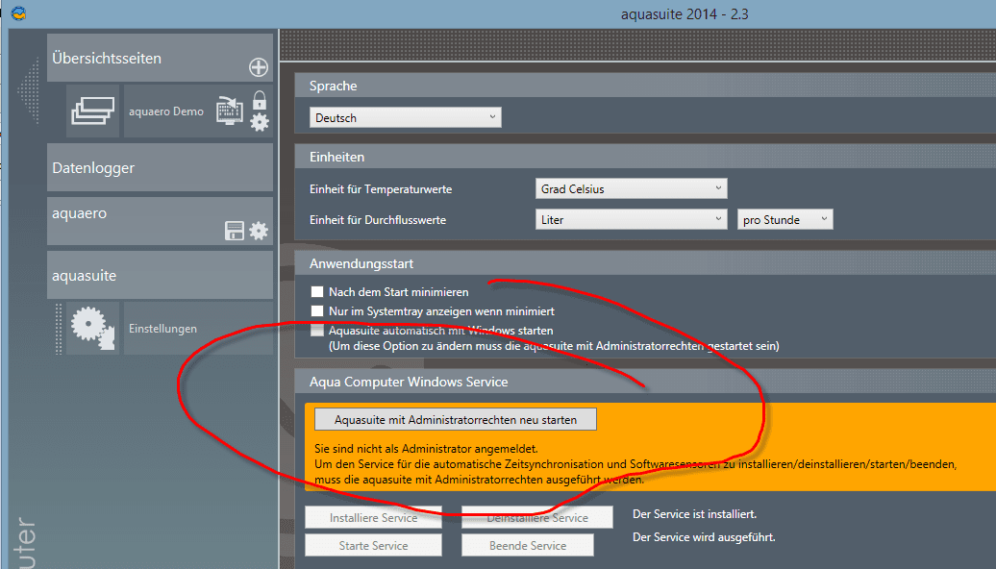Open the aquaero section gear icon

(259, 231)
